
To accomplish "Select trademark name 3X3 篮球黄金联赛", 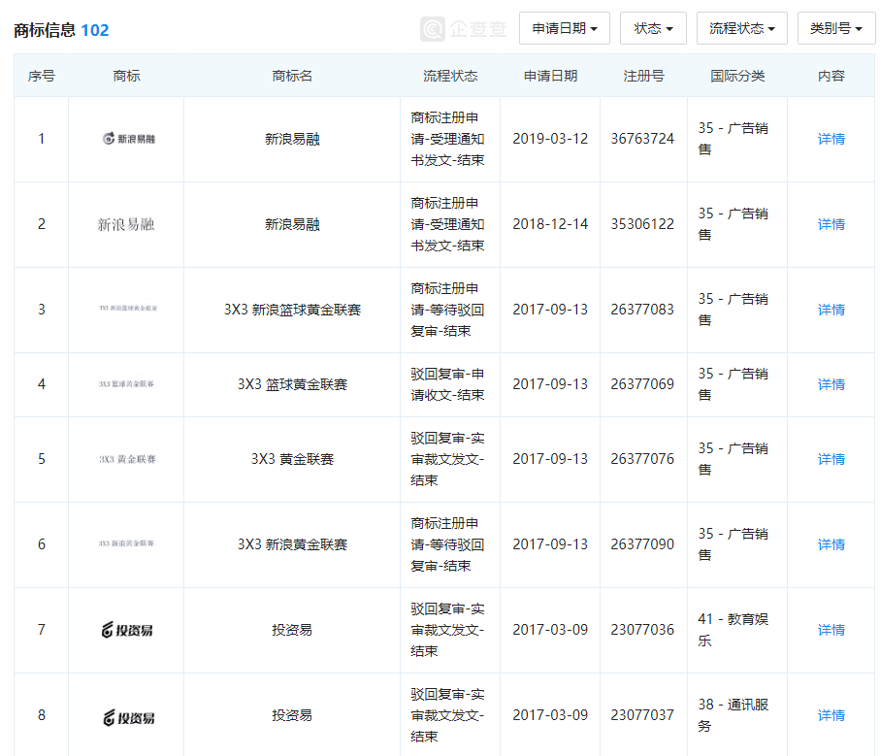I will pos(292,384).
